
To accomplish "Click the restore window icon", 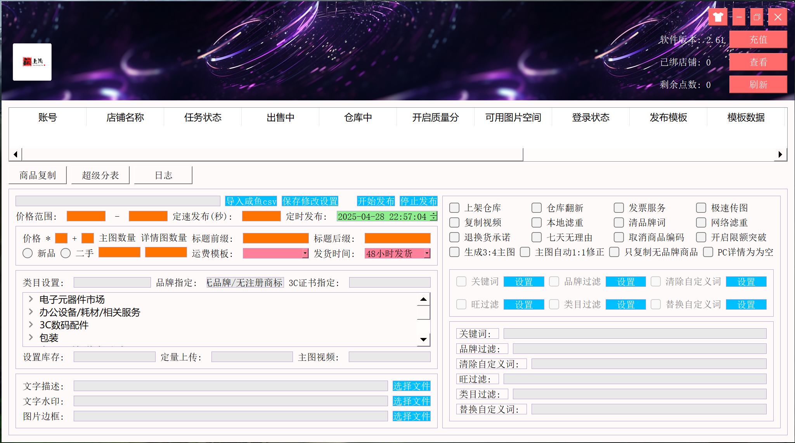I will (x=757, y=17).
